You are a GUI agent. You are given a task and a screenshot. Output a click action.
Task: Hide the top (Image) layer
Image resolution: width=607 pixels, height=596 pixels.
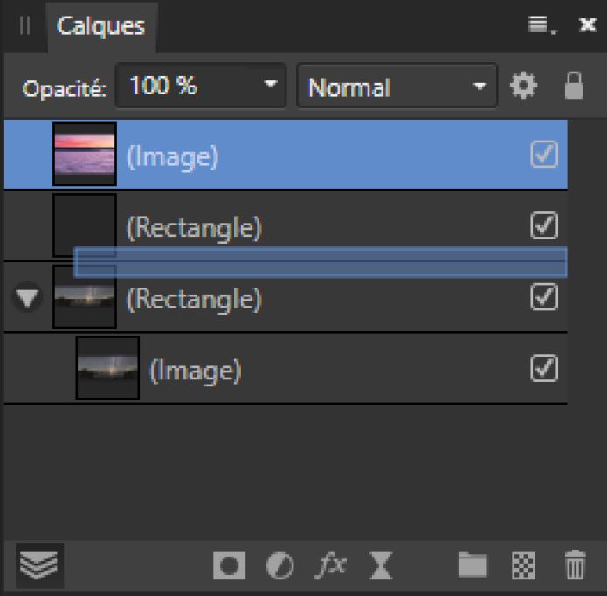pyautogui.click(x=544, y=155)
